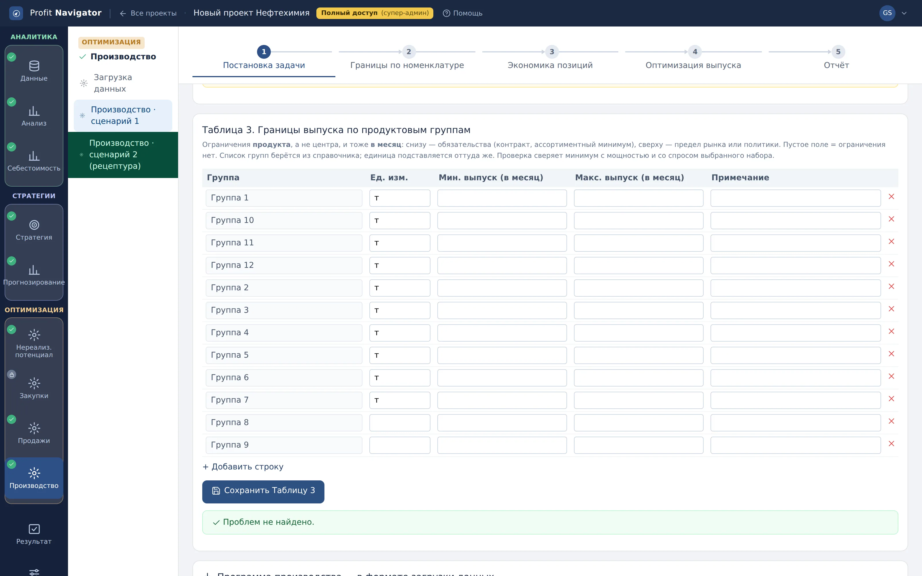Click the Profit Navigator logo icon
Viewport: 922px width, 576px height.
(16, 13)
